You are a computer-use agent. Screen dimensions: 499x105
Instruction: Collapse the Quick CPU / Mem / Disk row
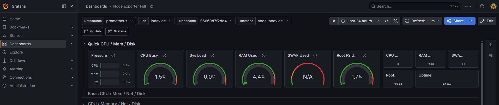[x=84, y=44]
